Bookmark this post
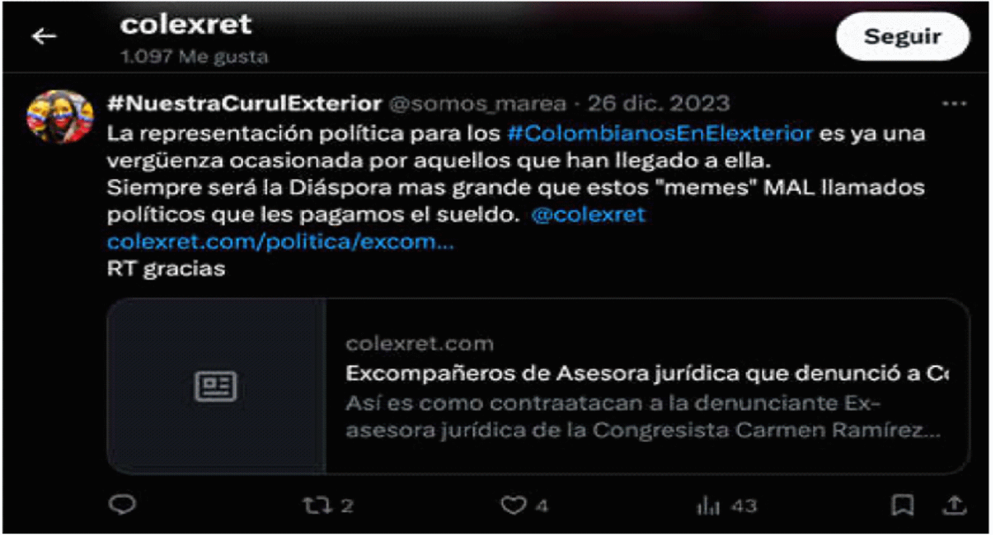993x535 pixels. pos(902,505)
